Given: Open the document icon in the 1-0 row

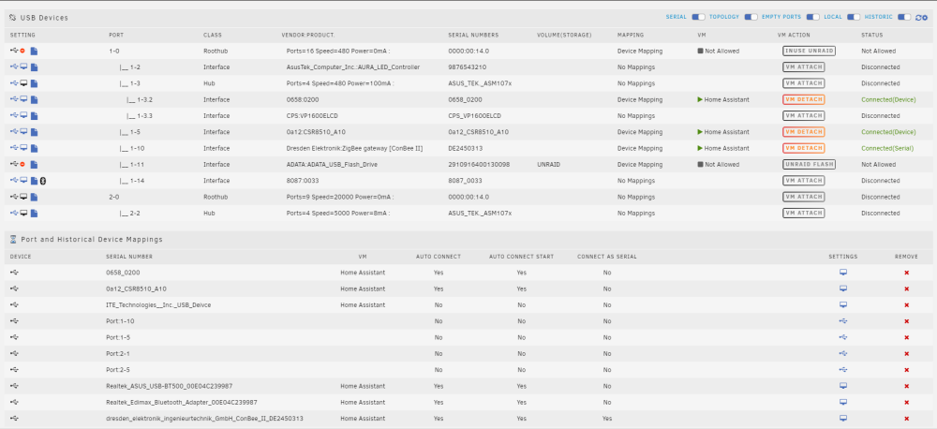Looking at the screenshot, I should pos(34,51).
